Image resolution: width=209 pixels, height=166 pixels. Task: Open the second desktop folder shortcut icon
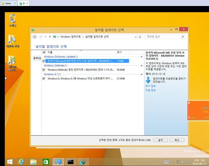[12, 41]
